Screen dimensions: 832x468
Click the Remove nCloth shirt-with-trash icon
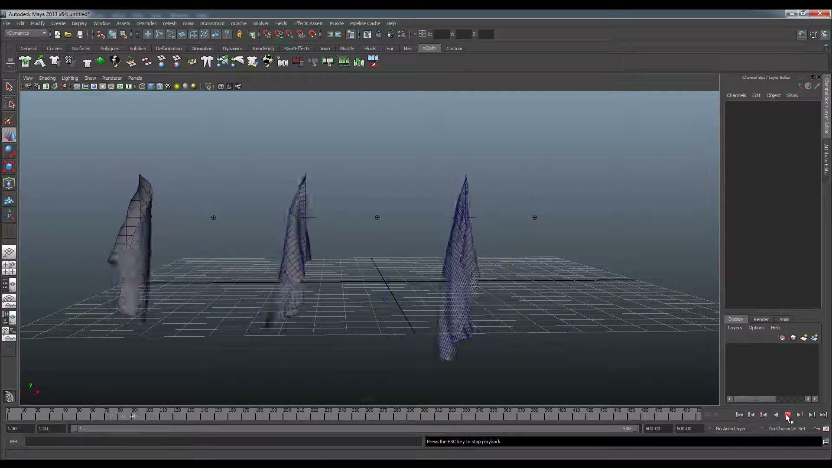(x=55, y=62)
